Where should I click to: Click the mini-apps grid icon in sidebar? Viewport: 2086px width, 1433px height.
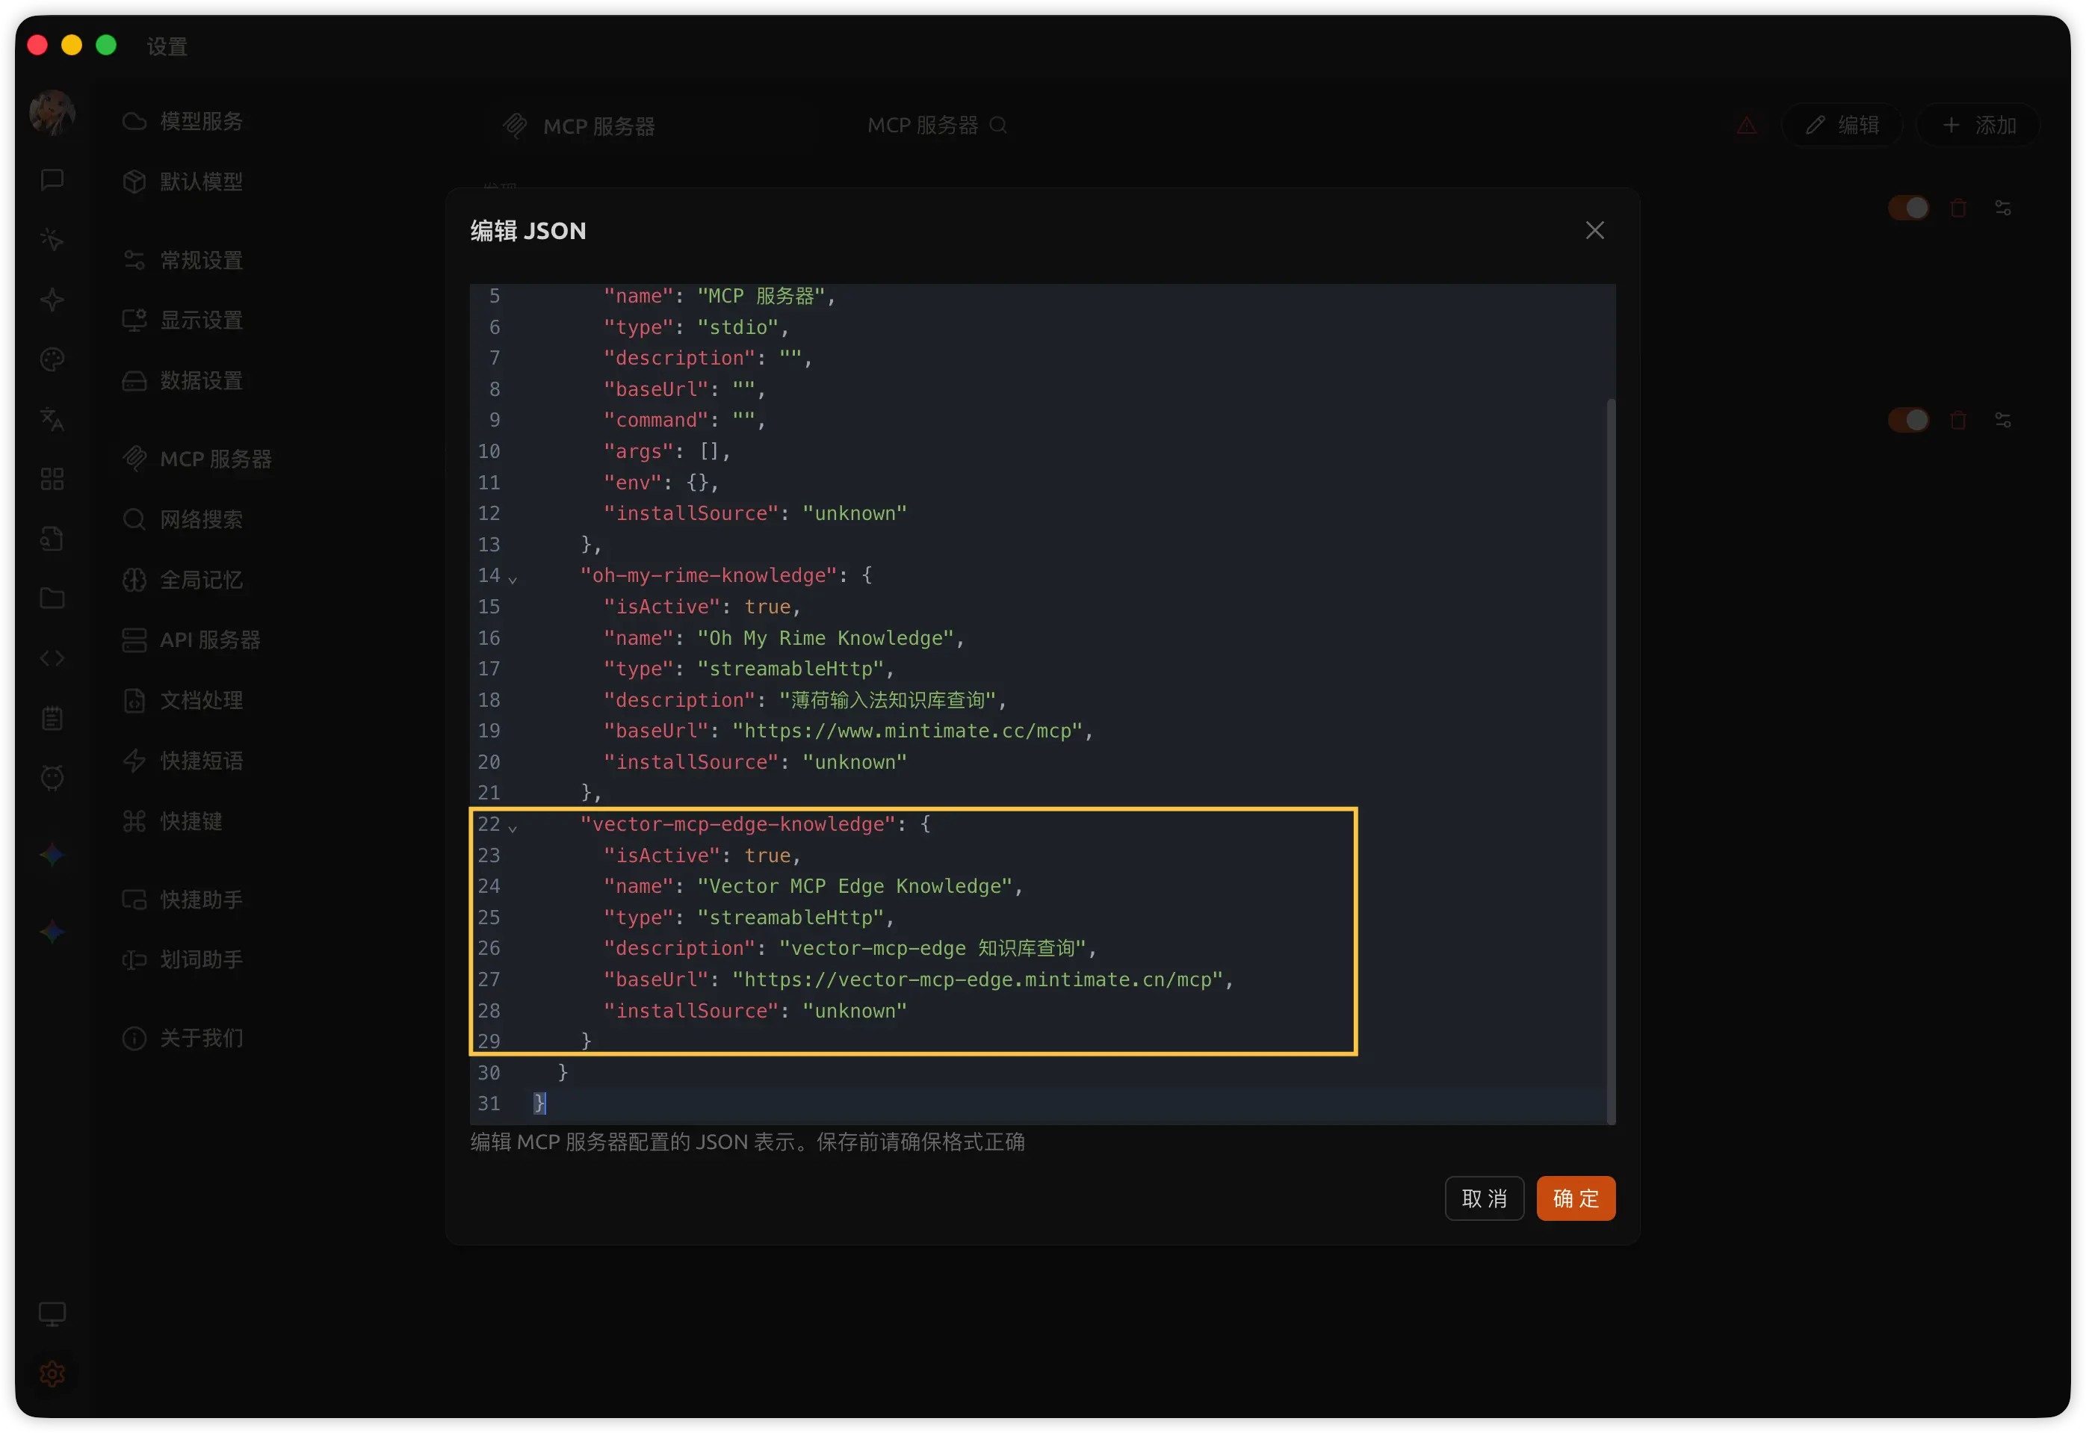[x=52, y=479]
